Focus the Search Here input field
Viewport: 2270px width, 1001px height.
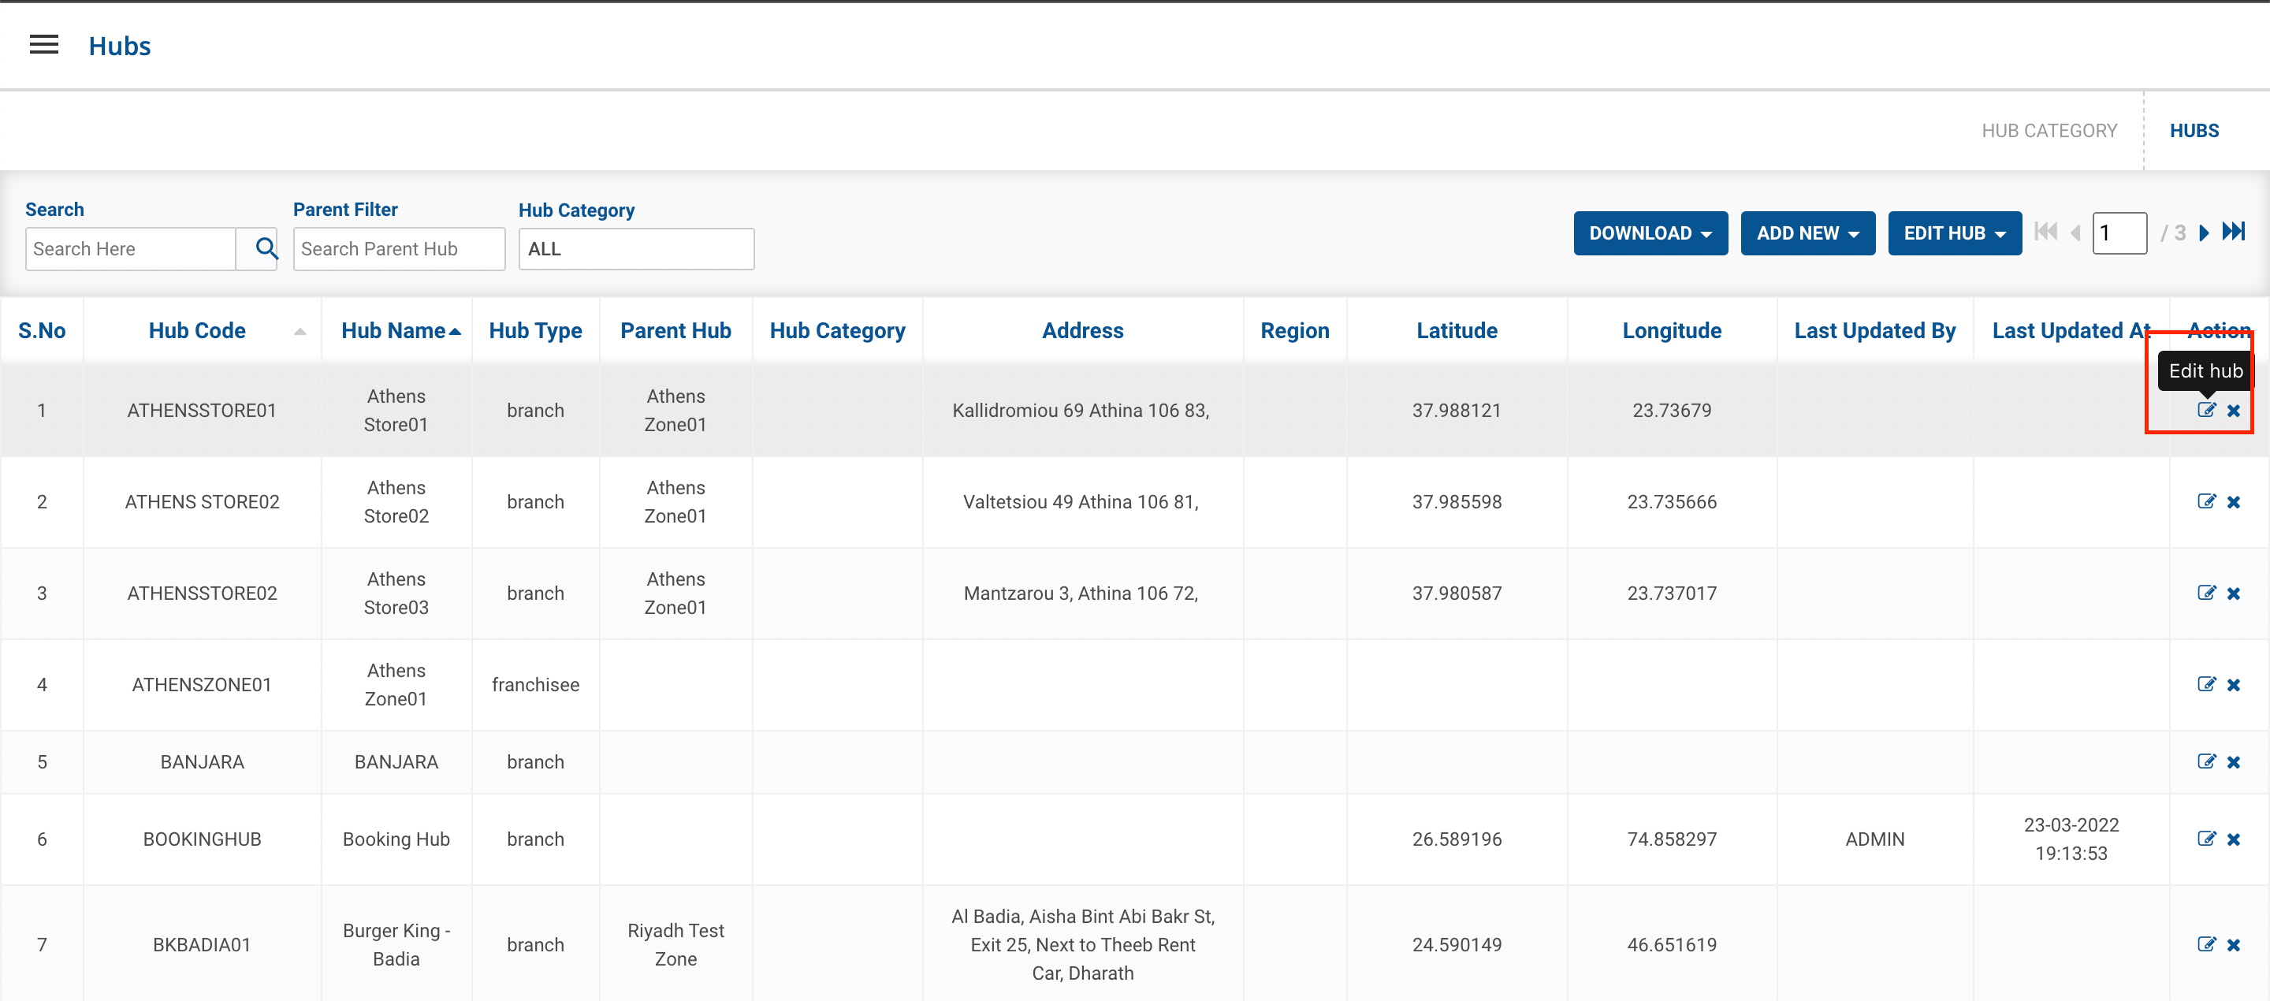[130, 248]
